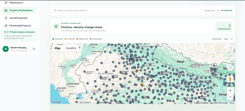
Task: Click the Find low-density charger areas heading
Action: click(82, 27)
